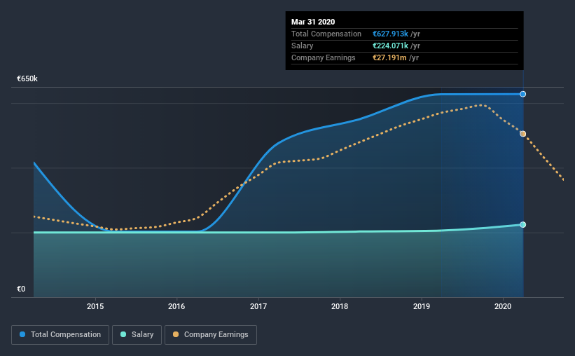Click the €27.191m company earnings value
The height and width of the screenshot is (356, 575).
(x=389, y=57)
